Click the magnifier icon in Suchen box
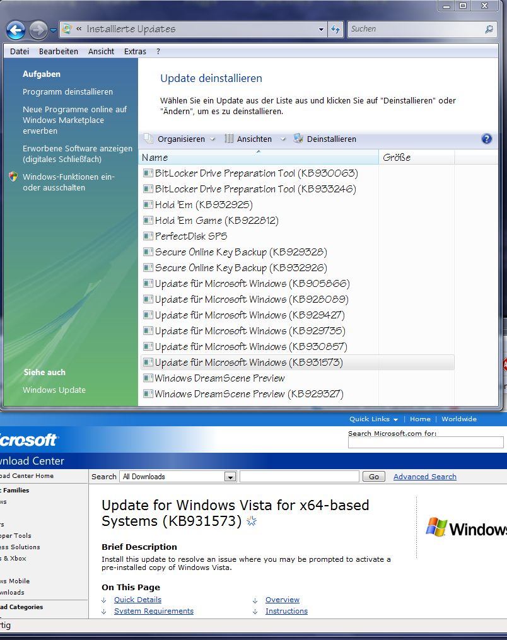Viewport: 507px width, 640px height. coord(489,29)
